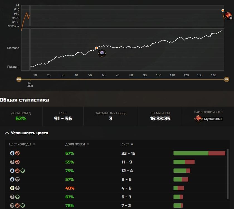Click the right handle of the timeline range slider
This screenshot has height=209, width=234.
click(x=226, y=79)
